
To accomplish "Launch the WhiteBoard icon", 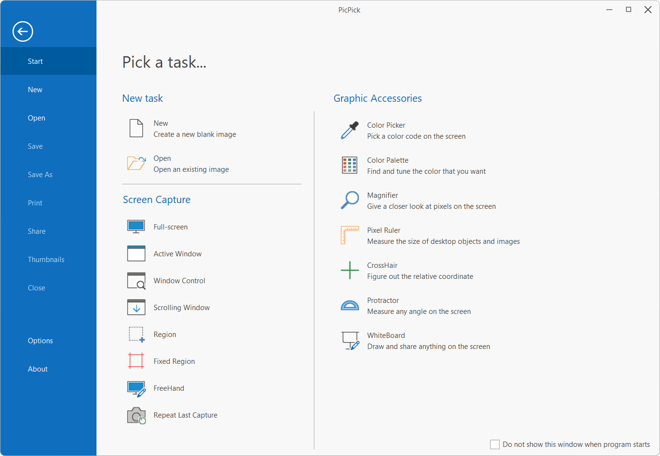I will pos(350,341).
